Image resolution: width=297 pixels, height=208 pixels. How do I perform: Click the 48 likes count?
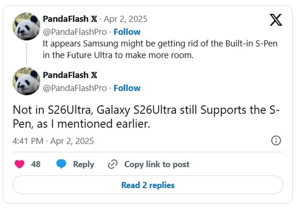[x=36, y=164]
